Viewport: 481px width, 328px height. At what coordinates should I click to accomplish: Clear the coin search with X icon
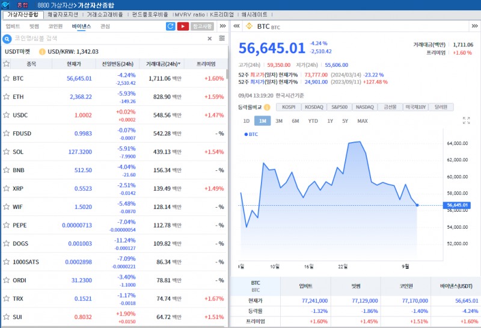click(210, 39)
